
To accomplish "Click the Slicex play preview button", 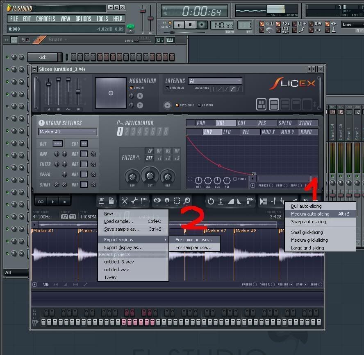I will [53, 202].
